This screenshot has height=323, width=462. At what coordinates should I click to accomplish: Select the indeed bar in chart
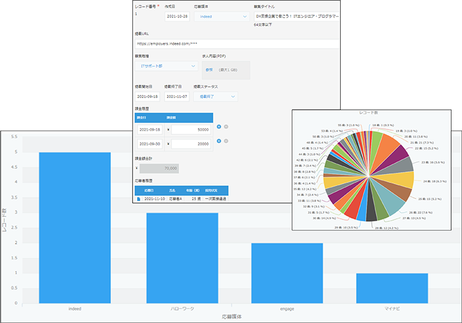point(75,228)
